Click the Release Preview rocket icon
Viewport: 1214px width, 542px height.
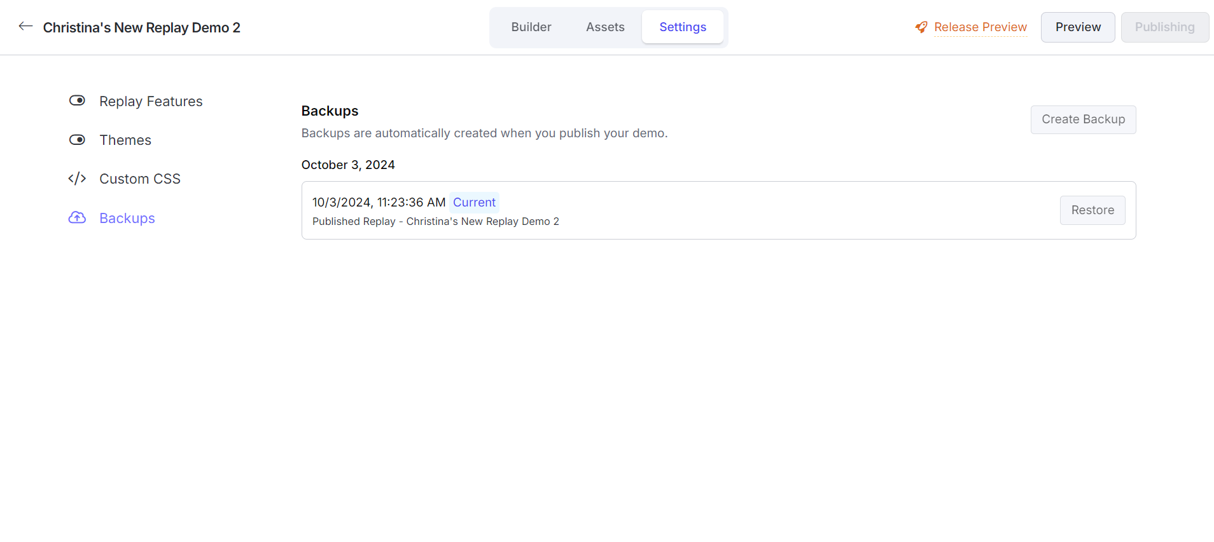pyautogui.click(x=921, y=27)
